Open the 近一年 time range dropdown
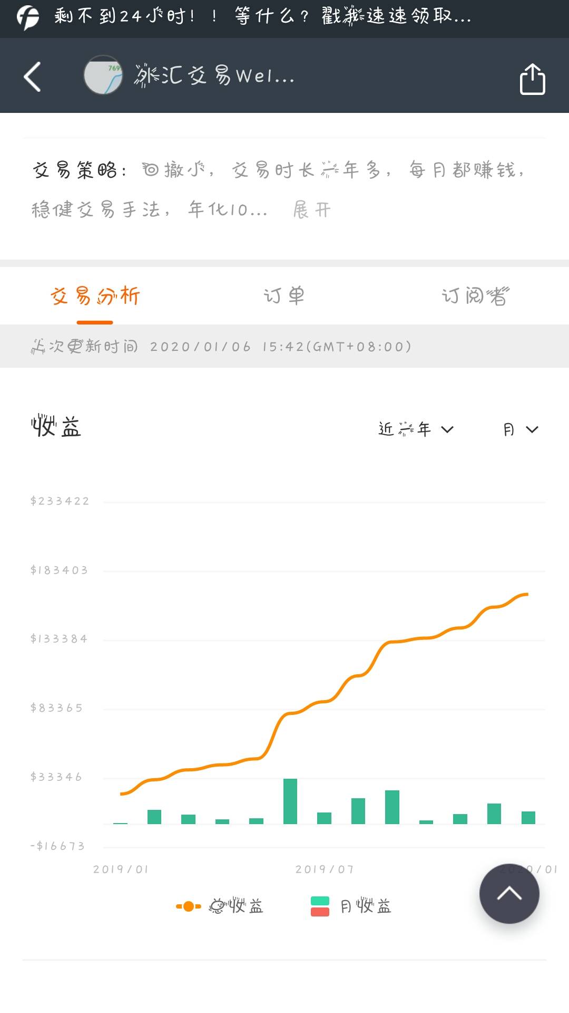Viewport: 569px width, 1013px height. [416, 429]
